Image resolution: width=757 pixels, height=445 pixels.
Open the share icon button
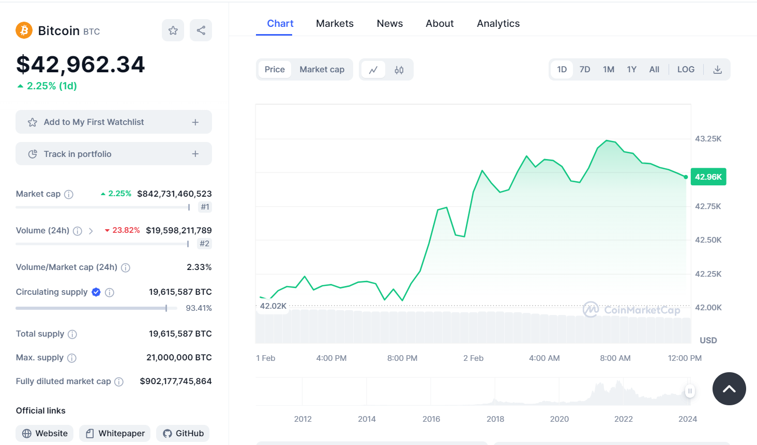[201, 30]
